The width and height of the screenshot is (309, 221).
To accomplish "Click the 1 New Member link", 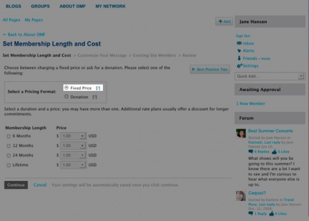I will coord(251,104).
